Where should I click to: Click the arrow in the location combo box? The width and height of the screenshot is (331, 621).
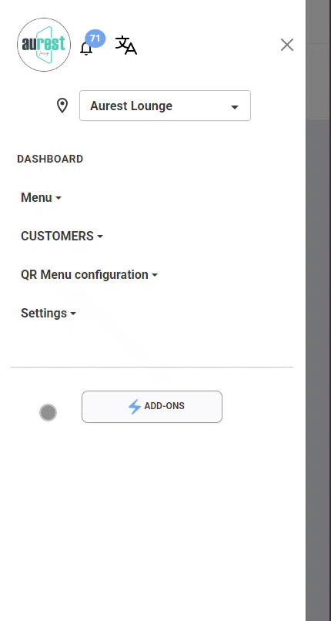point(235,107)
